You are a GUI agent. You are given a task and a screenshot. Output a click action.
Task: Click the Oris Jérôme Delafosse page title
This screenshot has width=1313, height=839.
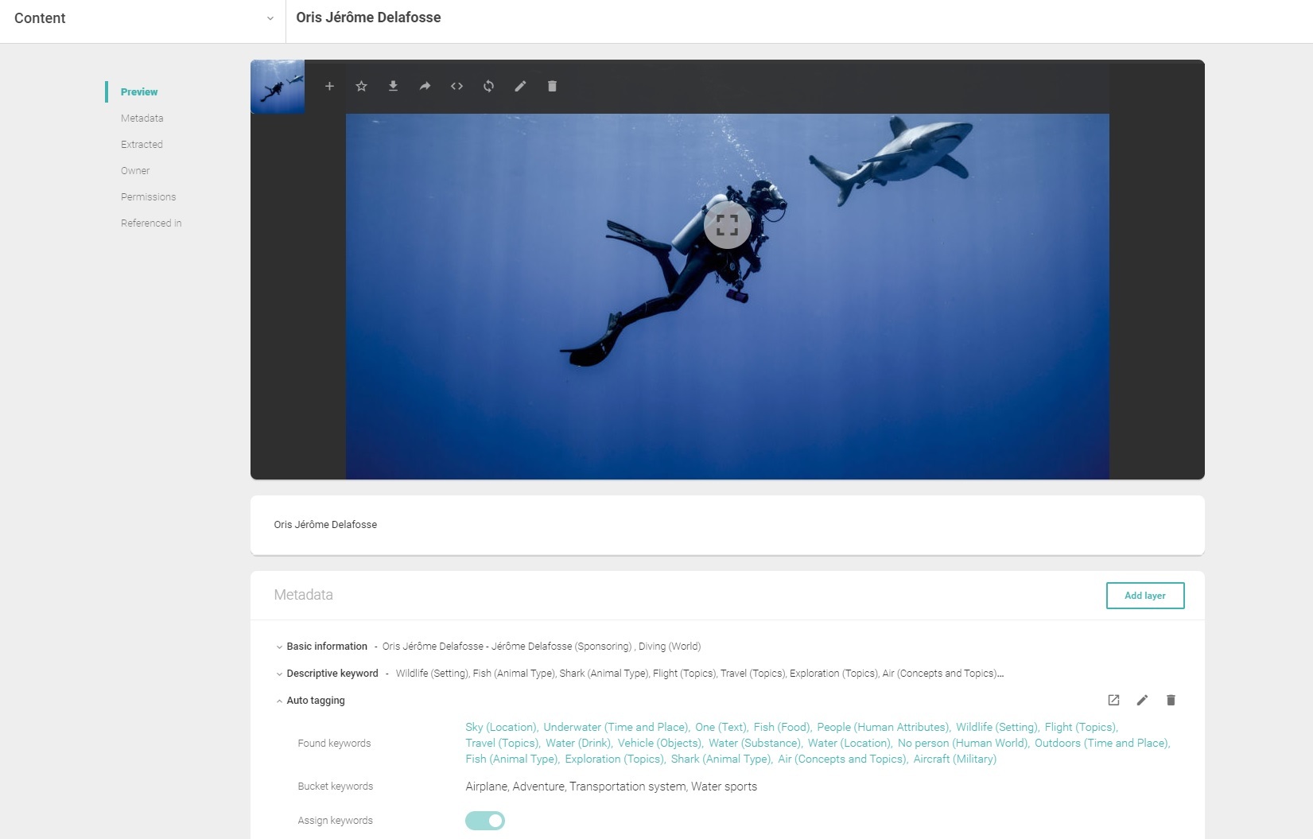[368, 17]
